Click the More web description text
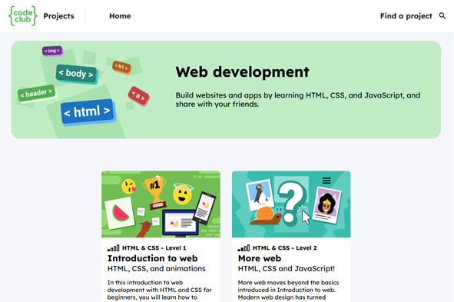 288,290
